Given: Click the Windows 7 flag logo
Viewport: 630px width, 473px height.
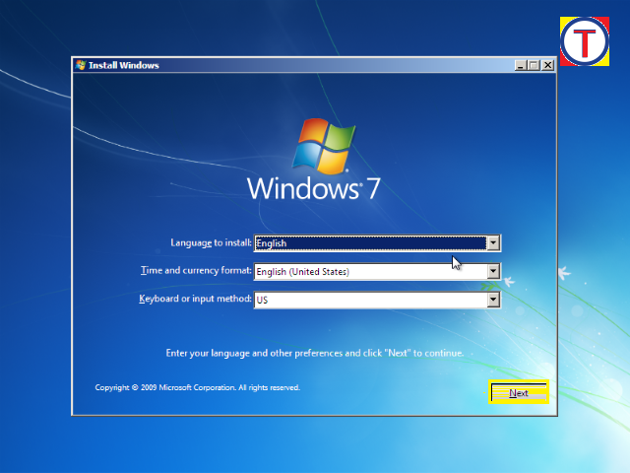Looking at the screenshot, I should click(x=324, y=146).
